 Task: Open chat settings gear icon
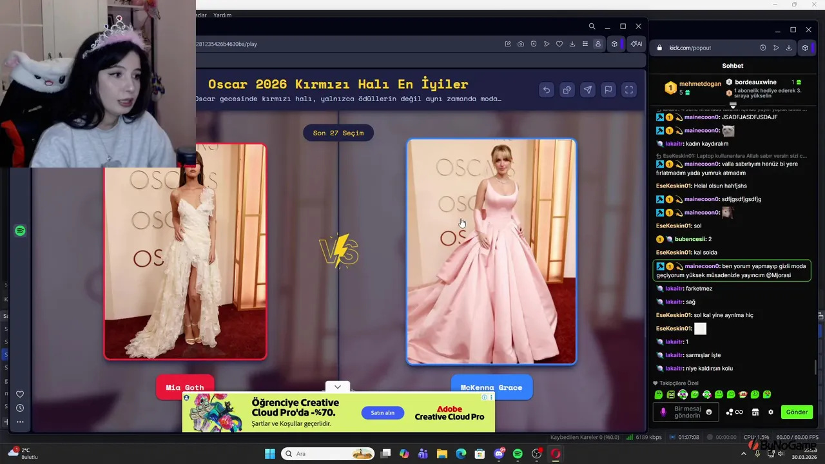[x=770, y=412]
